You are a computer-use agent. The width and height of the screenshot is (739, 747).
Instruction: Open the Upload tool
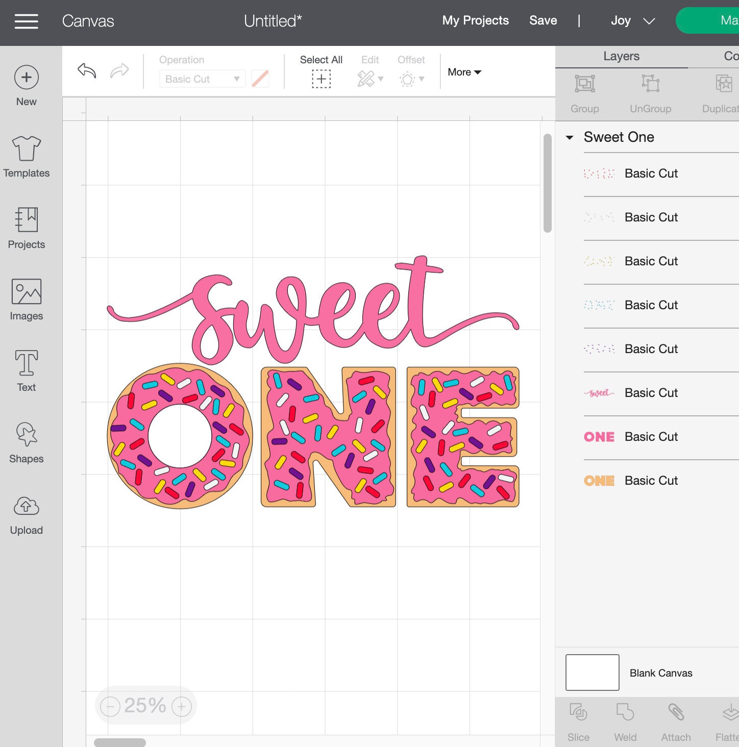point(26,513)
